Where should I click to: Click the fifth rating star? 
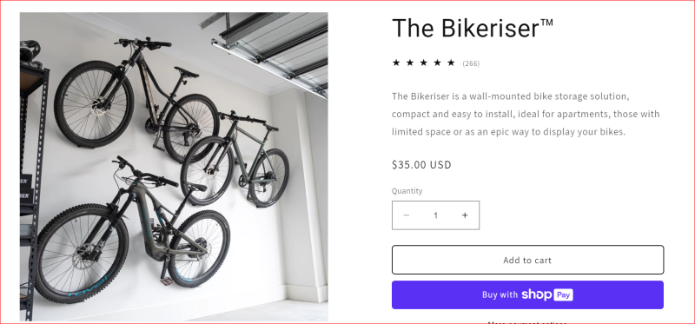pyautogui.click(x=451, y=63)
